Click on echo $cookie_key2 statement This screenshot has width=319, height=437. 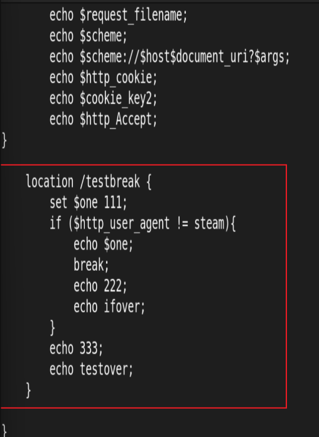pos(103,99)
